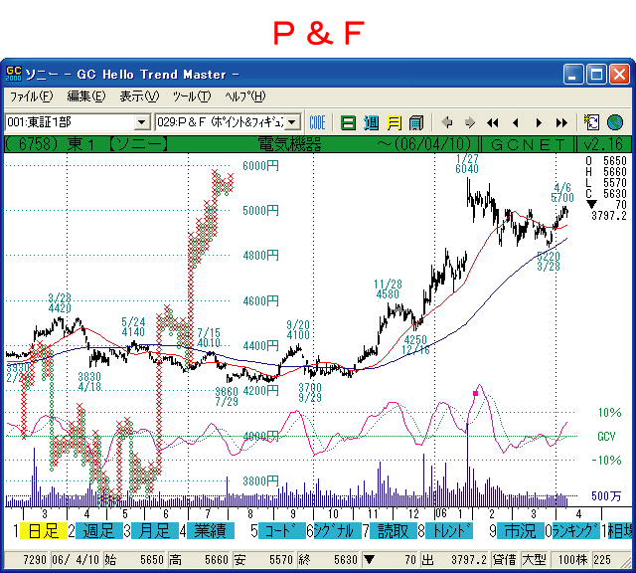The width and height of the screenshot is (636, 573).
Task: Switch to weekly chart with blue 週 icon
Action: pyautogui.click(x=371, y=122)
